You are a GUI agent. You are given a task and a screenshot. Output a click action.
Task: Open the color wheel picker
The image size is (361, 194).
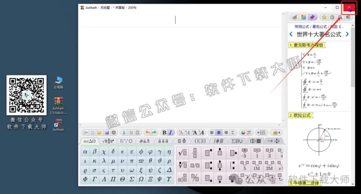243,133
